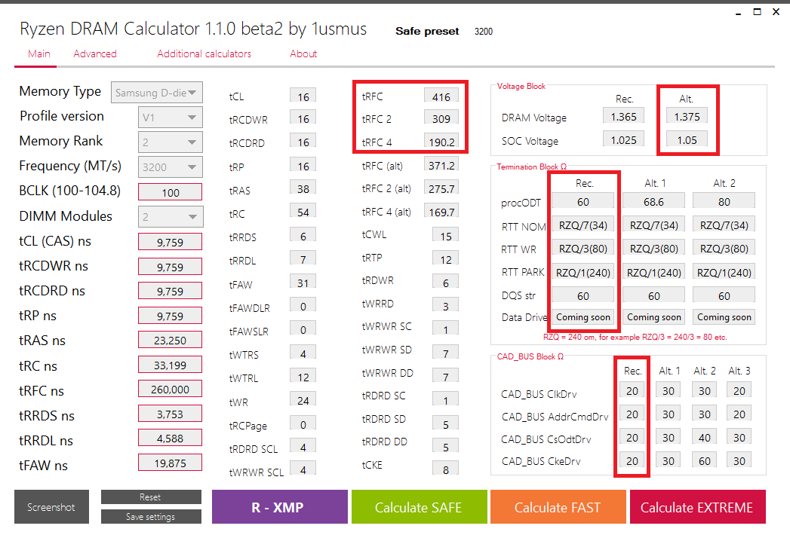Click the tRRDL ns field
The width and height of the screenshot is (790, 541).
pos(171,438)
